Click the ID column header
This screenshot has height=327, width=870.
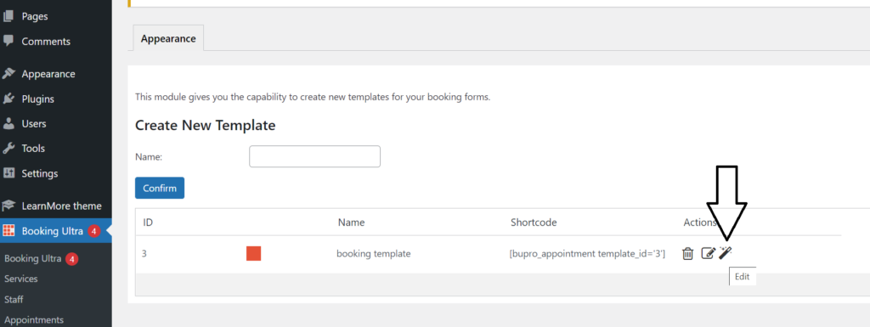point(148,223)
